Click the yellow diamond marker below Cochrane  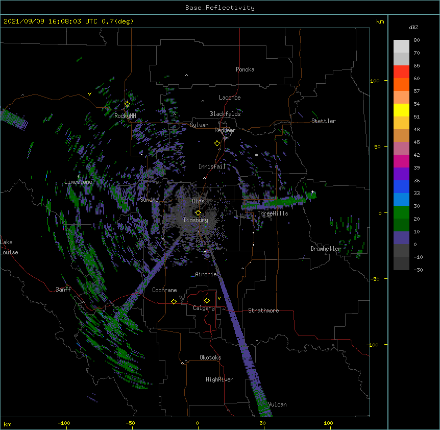174,301
